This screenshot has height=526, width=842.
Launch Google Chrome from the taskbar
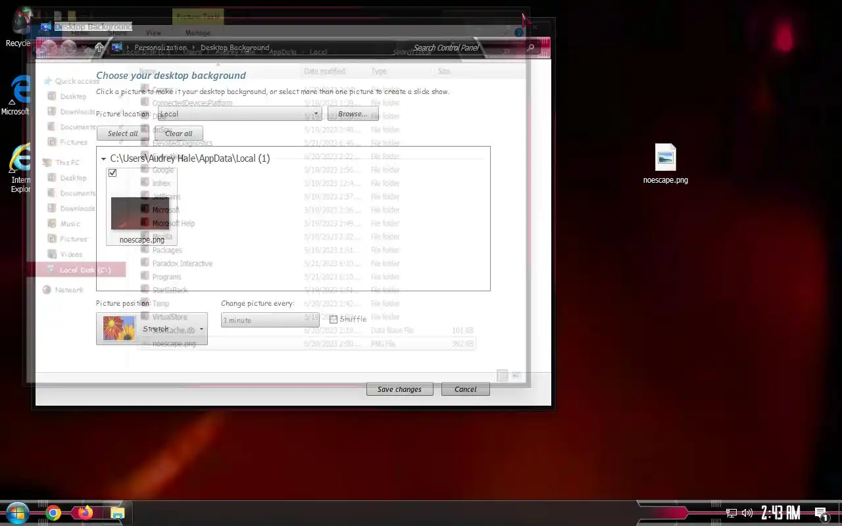pyautogui.click(x=53, y=513)
